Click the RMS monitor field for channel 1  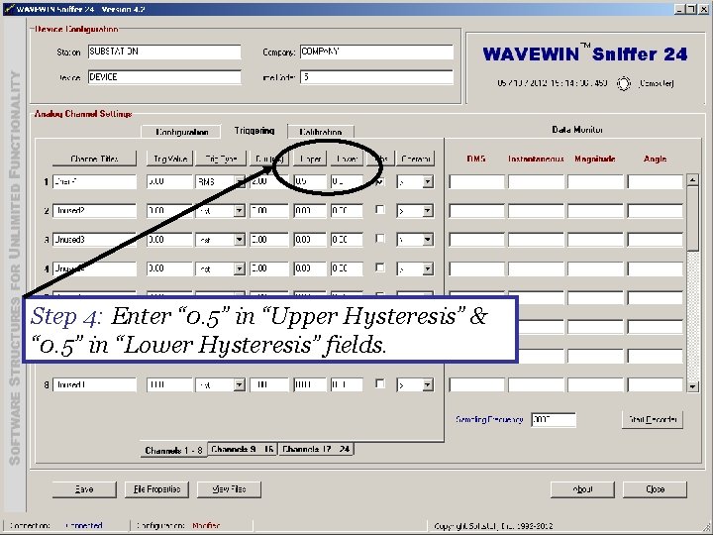click(476, 182)
